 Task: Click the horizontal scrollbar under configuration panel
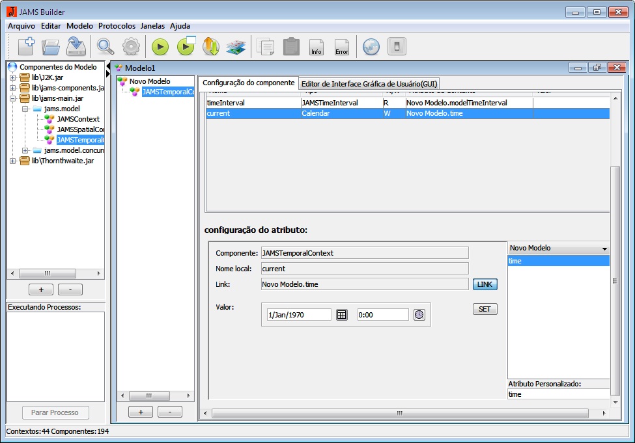coord(400,413)
